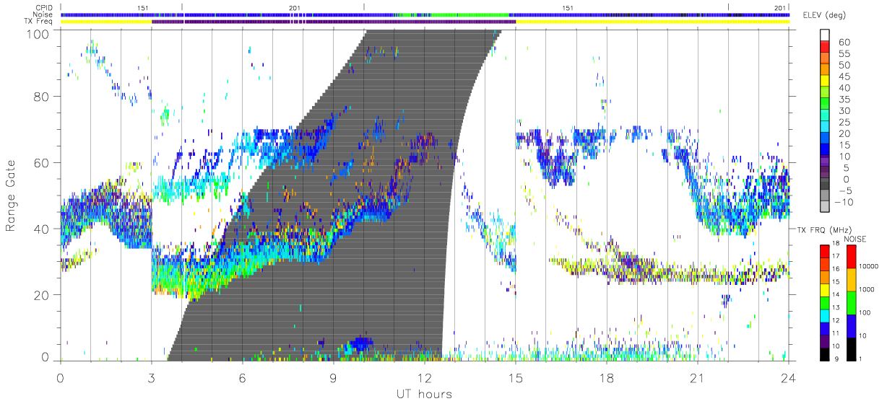887x409 pixels.
Task: Click Range Gate tick label "100"
Action: (x=38, y=34)
